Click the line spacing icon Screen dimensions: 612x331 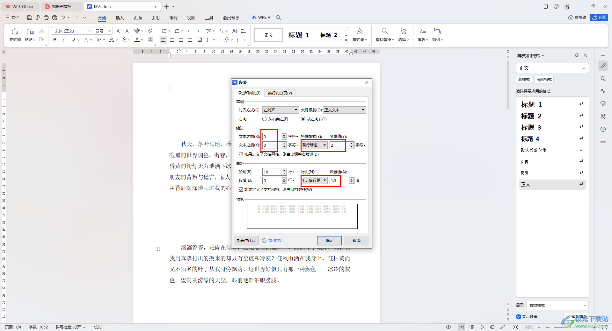[209, 40]
